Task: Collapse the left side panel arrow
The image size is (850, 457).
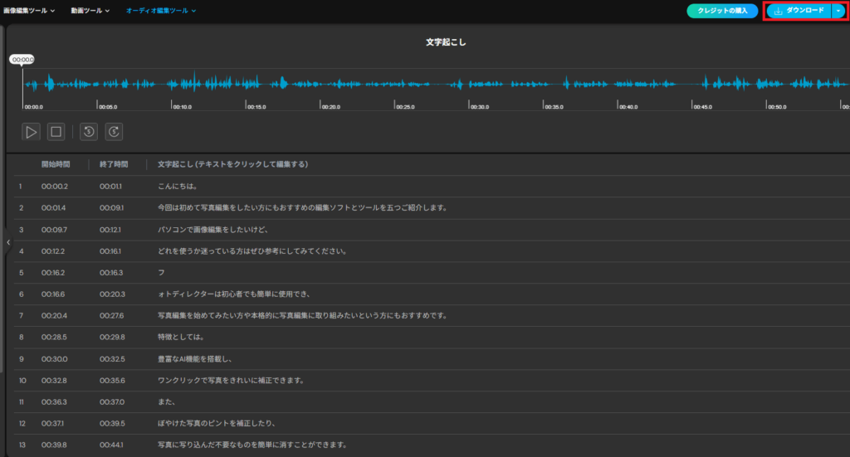Action: click(8, 242)
